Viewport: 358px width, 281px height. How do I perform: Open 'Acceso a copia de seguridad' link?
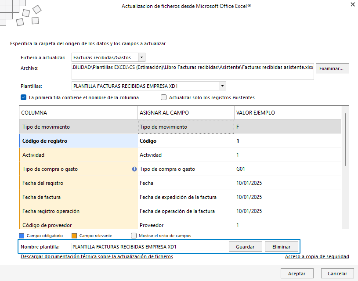pos(317,256)
